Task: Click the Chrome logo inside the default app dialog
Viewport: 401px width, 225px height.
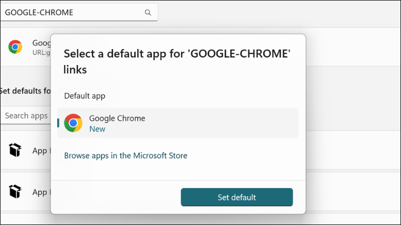Action: point(73,123)
